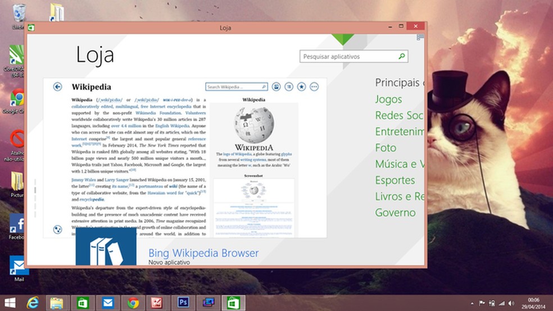Click the star favorites icon in Wikipedia toolbar

click(302, 86)
